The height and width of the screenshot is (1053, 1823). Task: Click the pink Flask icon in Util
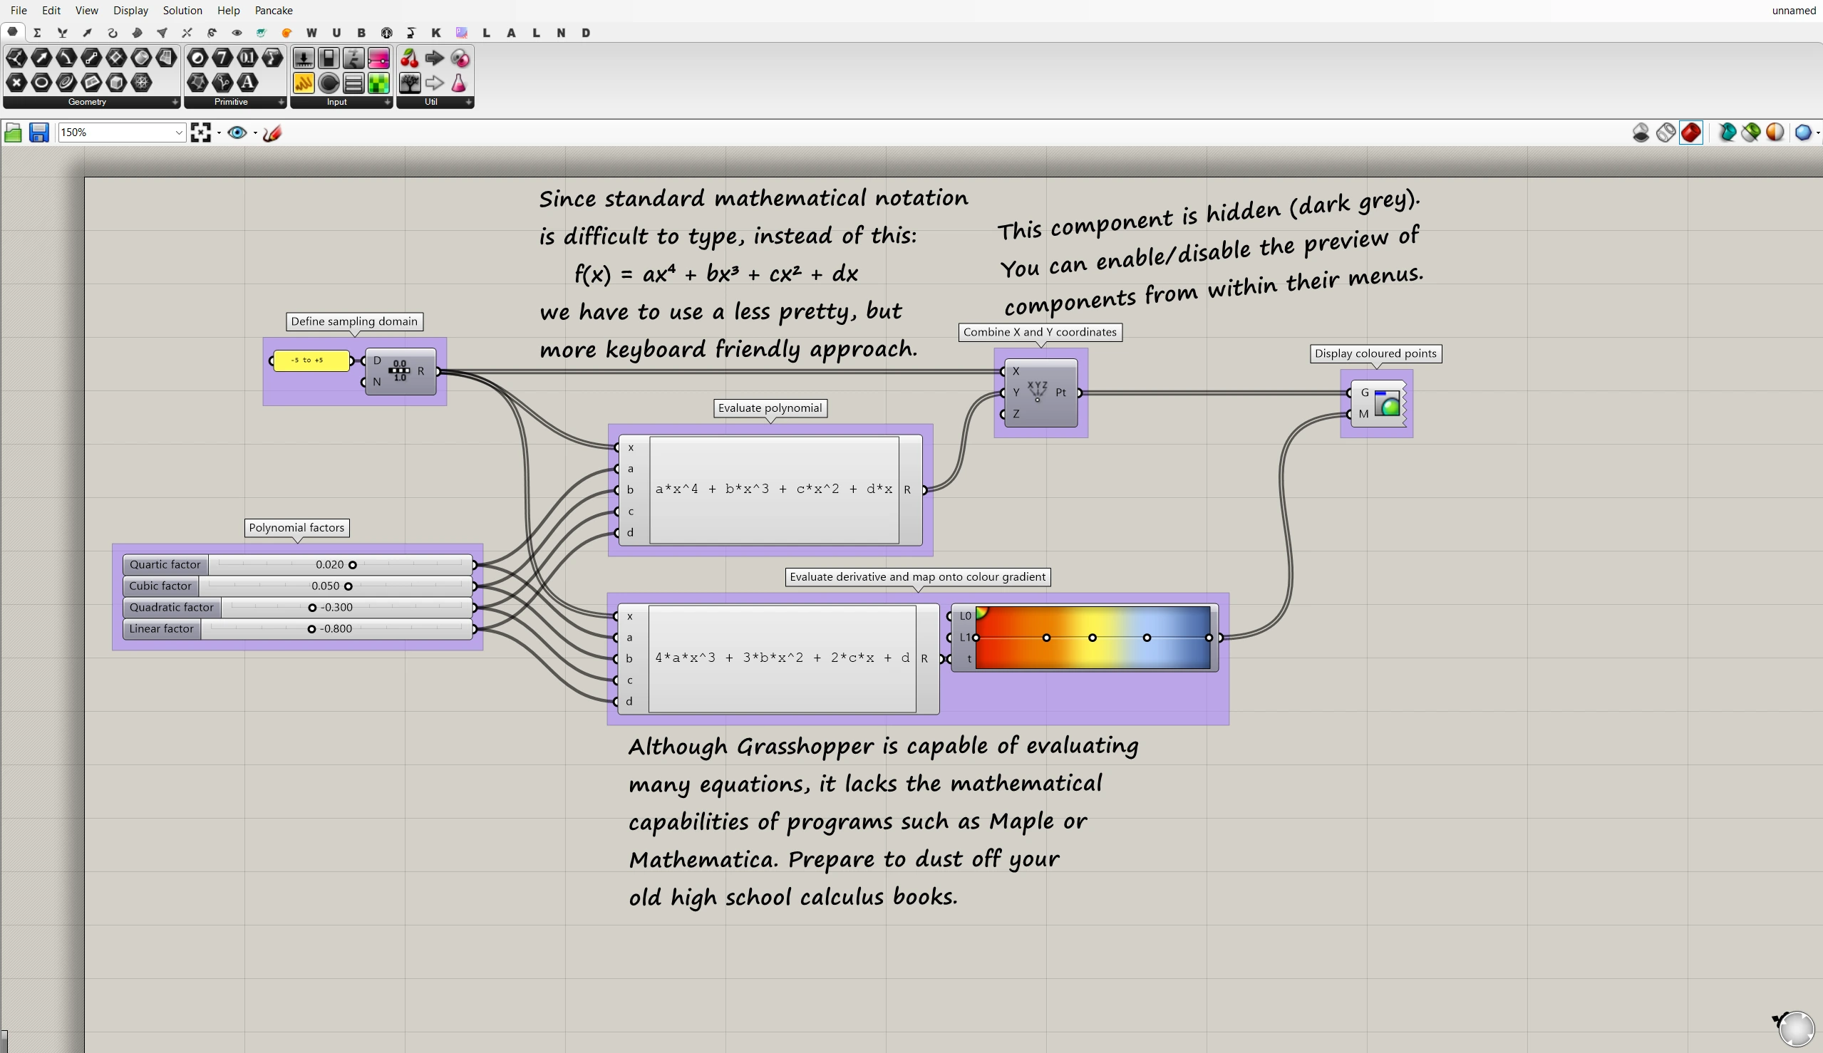click(459, 83)
